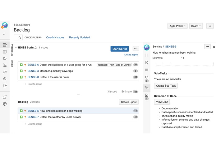Select the priority arrow of SENSE-3
Viewport: 216px width, 154px height.
pyautogui.click(x=25, y=71)
